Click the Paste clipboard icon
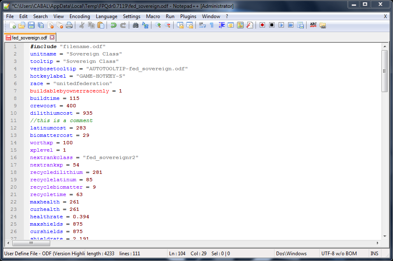Viewport: 393px width, 261px height. coord(101,25)
